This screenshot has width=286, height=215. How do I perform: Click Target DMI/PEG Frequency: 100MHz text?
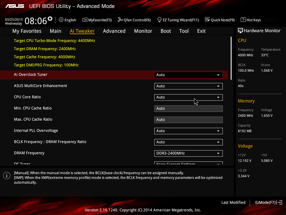[x=46, y=65]
